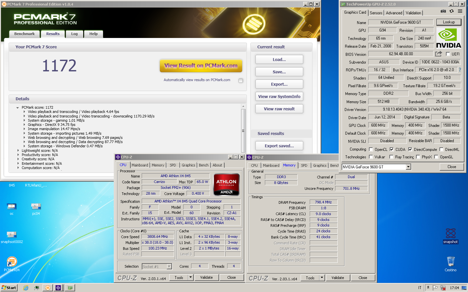Toggle the OpenCL checkbox
Viewport: 468px width, 292px height.
coord(371,150)
